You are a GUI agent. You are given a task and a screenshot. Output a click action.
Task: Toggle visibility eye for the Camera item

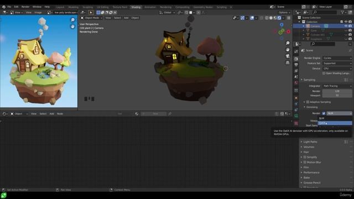coord(346,26)
